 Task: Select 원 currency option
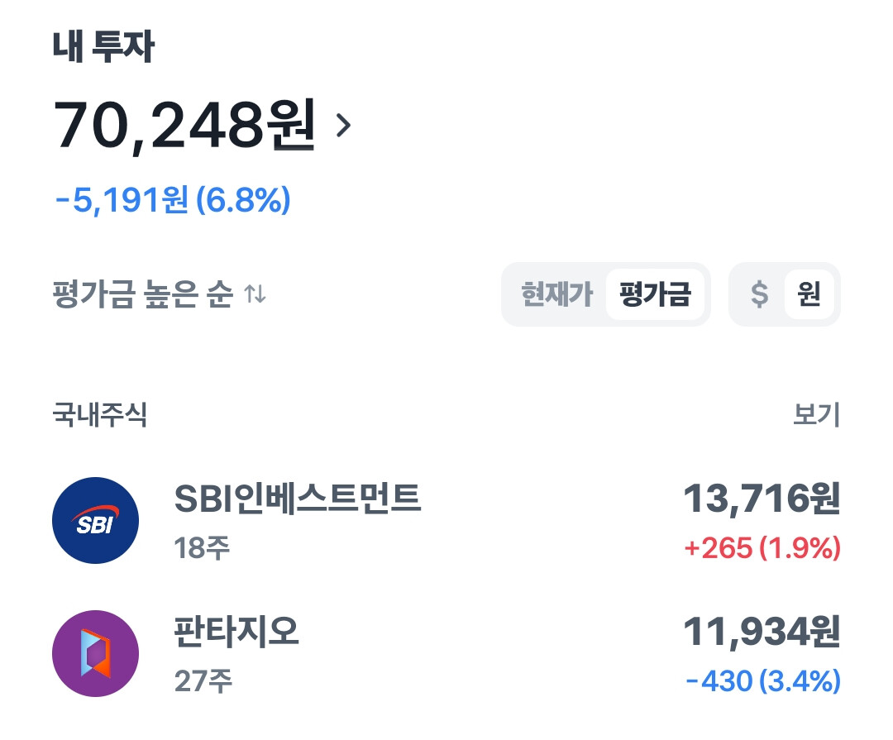pos(809,294)
